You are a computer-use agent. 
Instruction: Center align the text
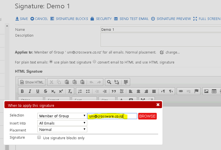(x=138, y=91)
